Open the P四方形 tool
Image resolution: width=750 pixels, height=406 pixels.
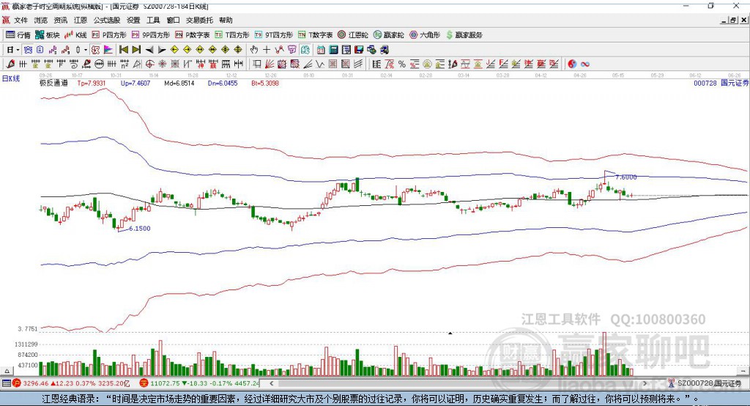pyautogui.click(x=109, y=35)
